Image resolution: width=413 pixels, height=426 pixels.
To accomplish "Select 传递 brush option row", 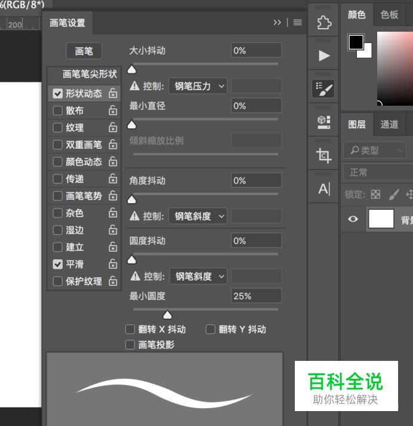I will tap(84, 179).
